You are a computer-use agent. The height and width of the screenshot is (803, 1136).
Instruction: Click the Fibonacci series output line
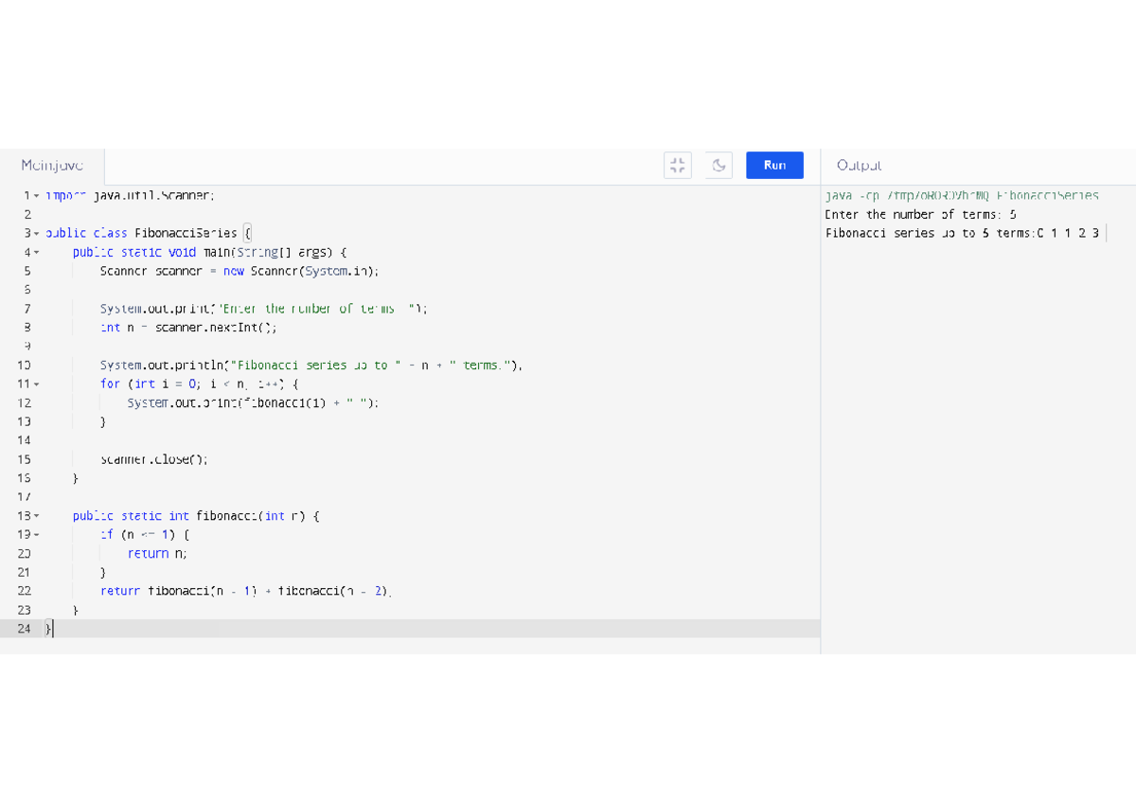962,233
